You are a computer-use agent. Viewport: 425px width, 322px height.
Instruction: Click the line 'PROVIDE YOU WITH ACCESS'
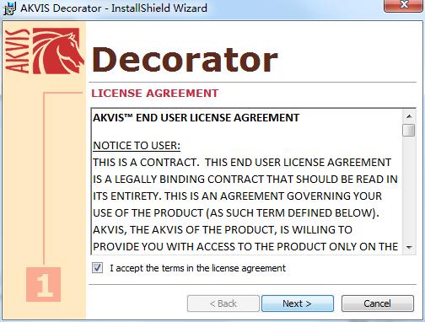[245, 247]
